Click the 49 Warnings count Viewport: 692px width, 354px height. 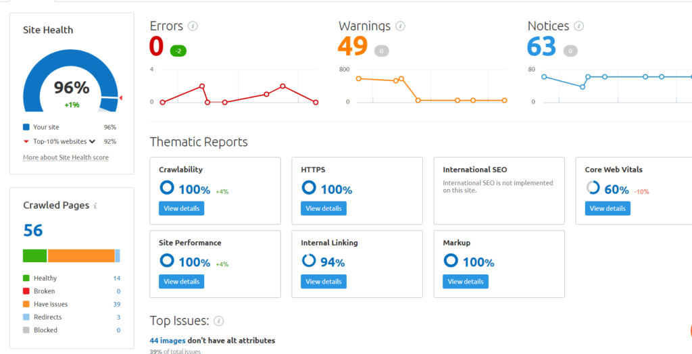point(353,47)
